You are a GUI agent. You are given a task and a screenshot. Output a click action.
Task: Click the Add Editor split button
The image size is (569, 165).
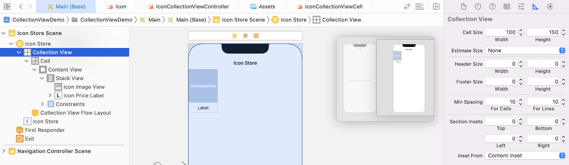pos(436,6)
